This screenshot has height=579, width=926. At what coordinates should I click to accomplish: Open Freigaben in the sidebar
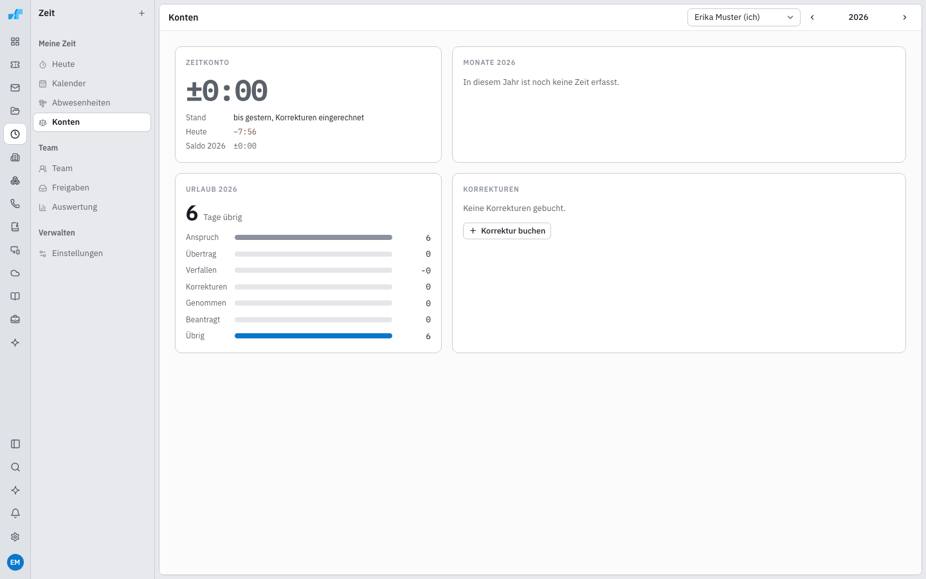92,188
